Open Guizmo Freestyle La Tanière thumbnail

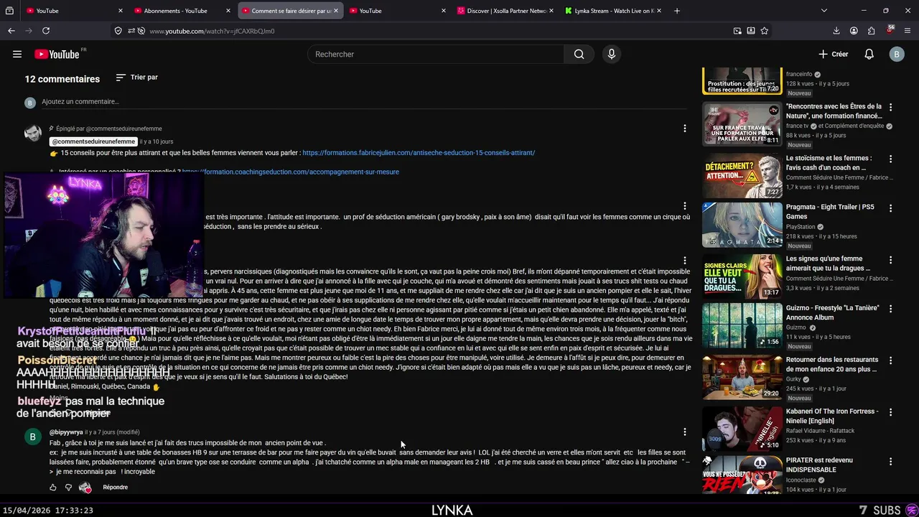click(x=742, y=325)
